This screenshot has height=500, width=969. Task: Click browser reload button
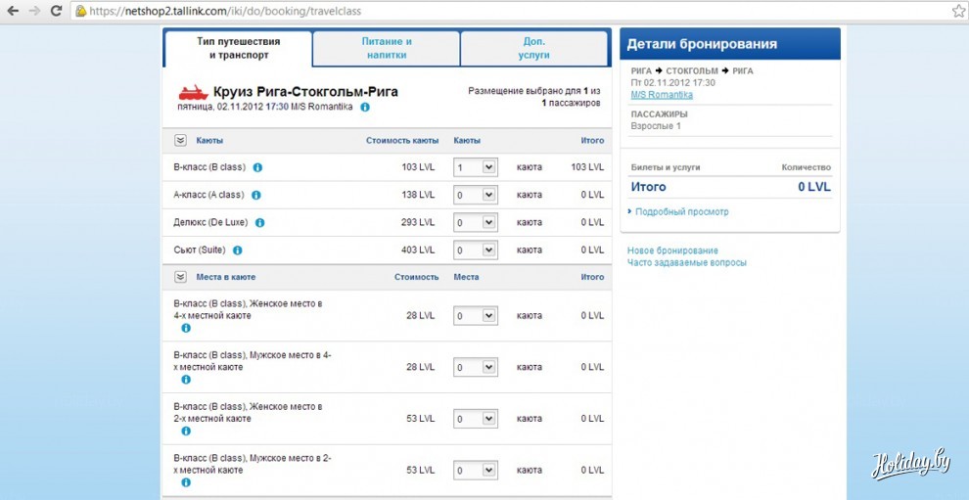[56, 11]
